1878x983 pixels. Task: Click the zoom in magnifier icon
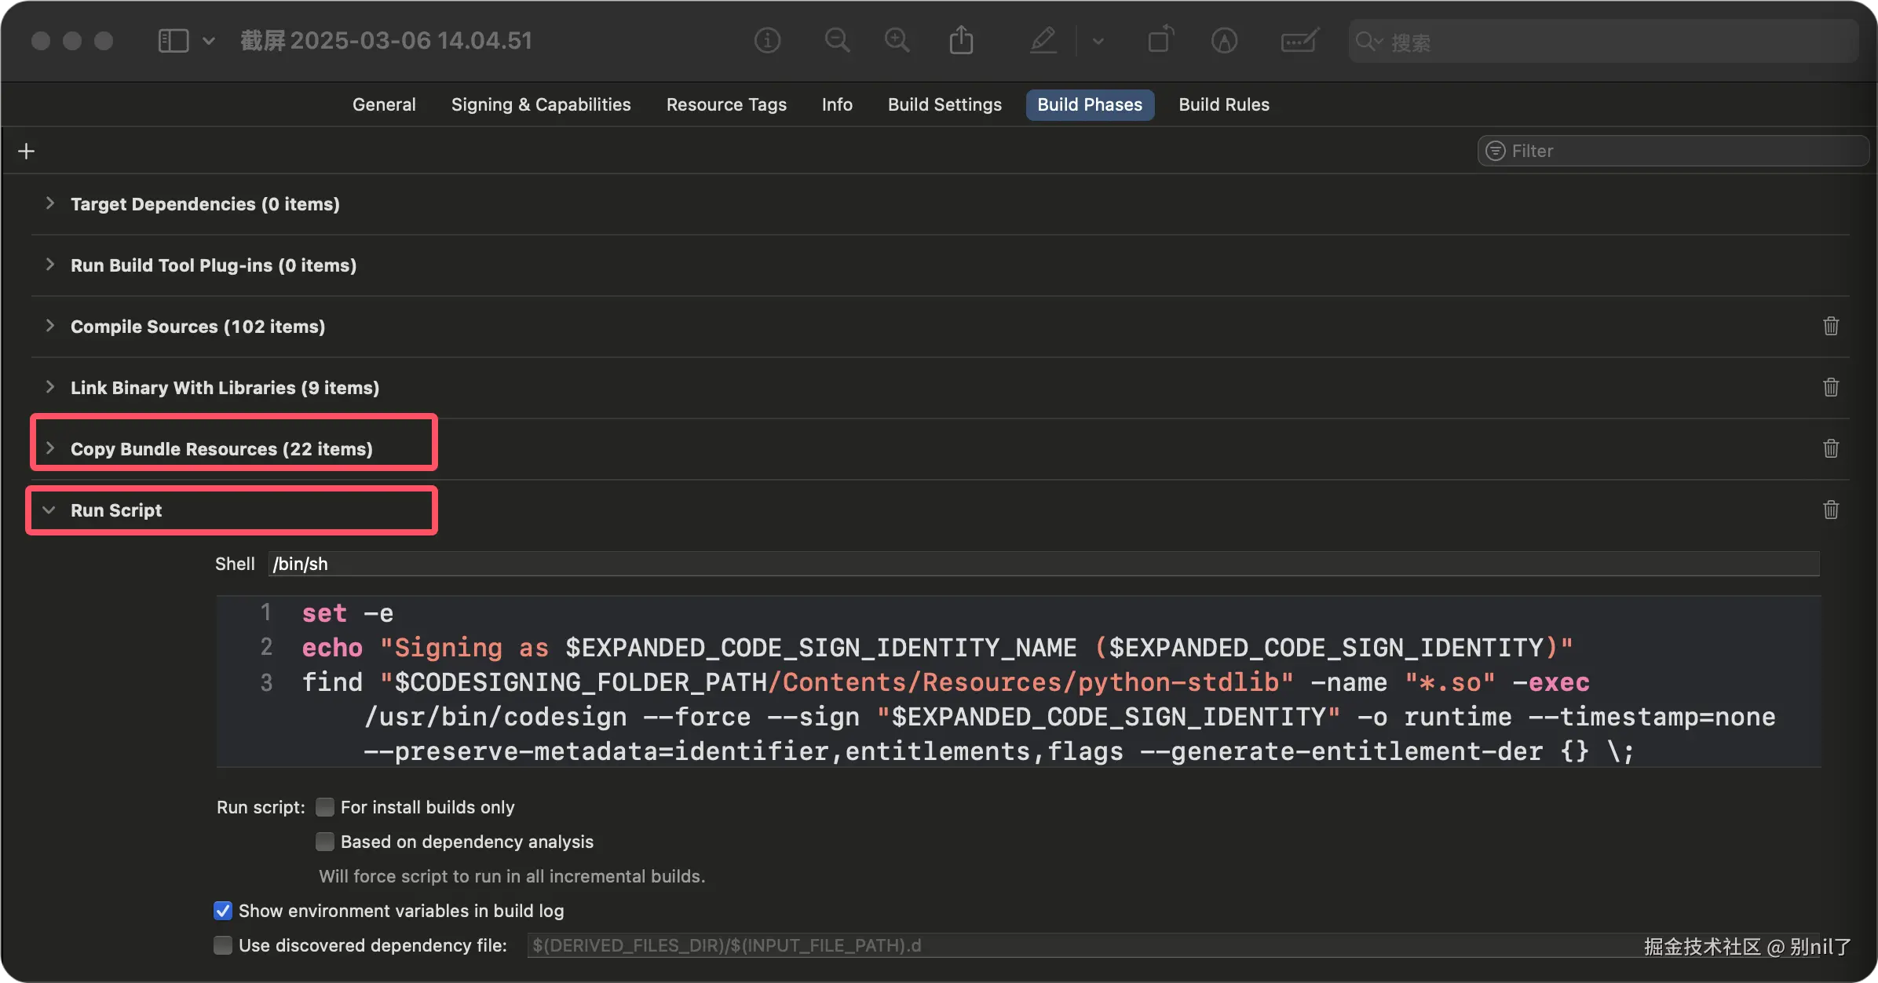[x=897, y=40]
